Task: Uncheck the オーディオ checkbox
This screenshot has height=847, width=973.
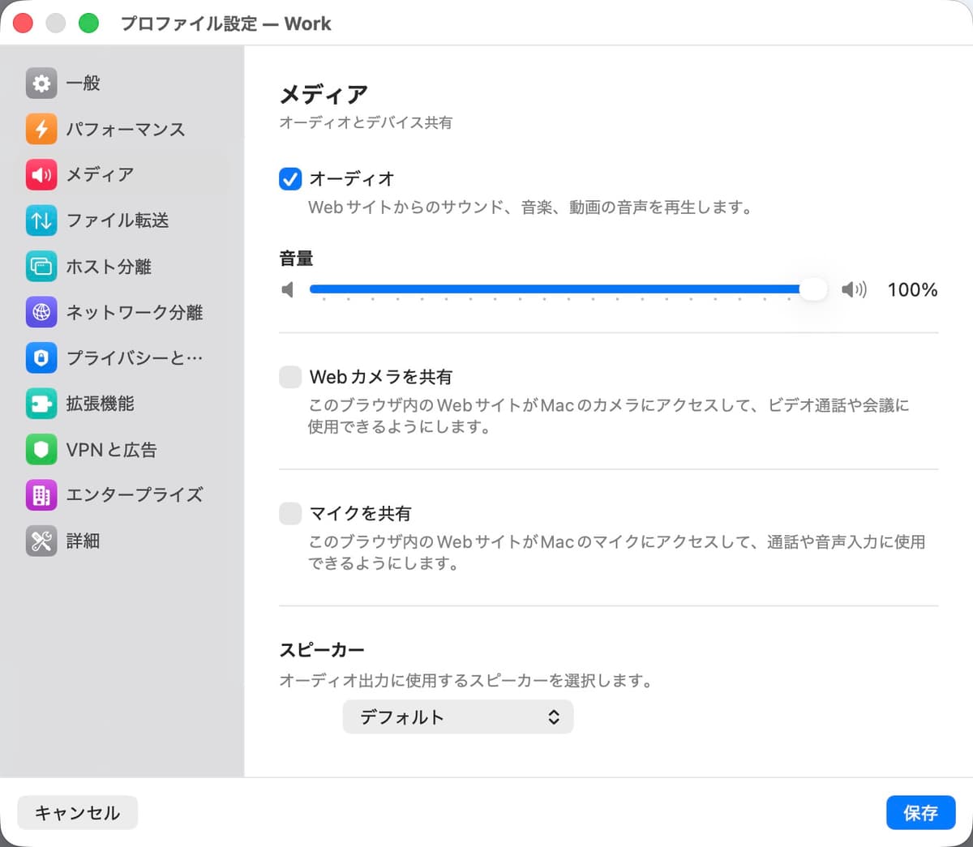Action: click(290, 178)
